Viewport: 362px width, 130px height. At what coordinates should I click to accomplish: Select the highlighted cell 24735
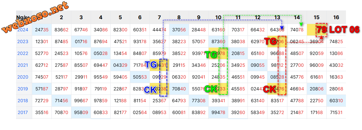[42, 30]
